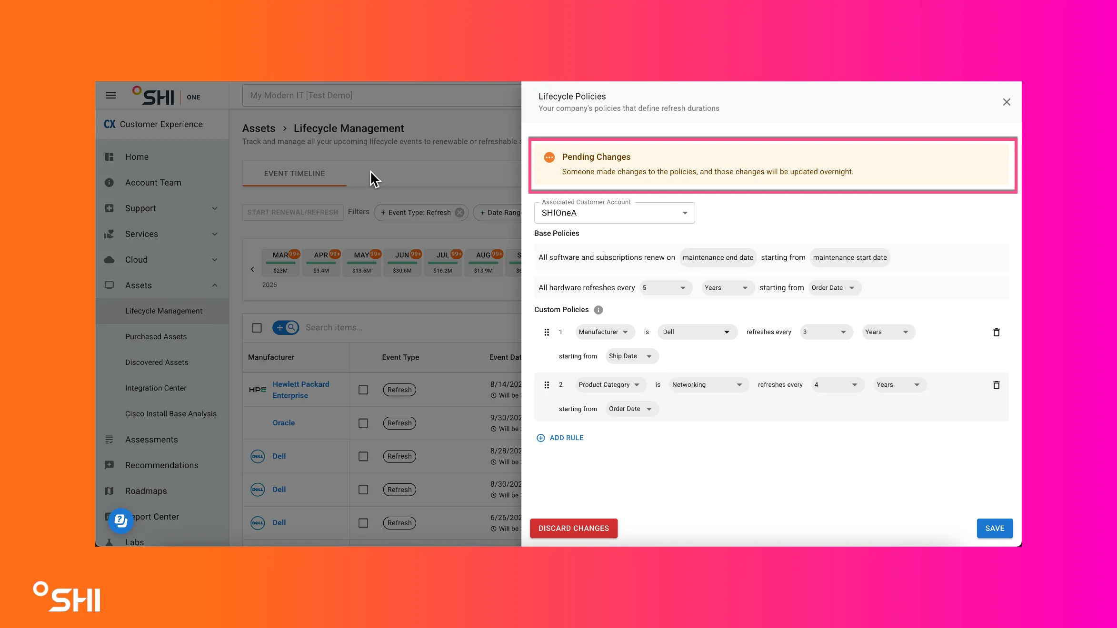The image size is (1117, 628).
Task: Check the Dell 8/28 row checkbox
Action: click(x=363, y=456)
